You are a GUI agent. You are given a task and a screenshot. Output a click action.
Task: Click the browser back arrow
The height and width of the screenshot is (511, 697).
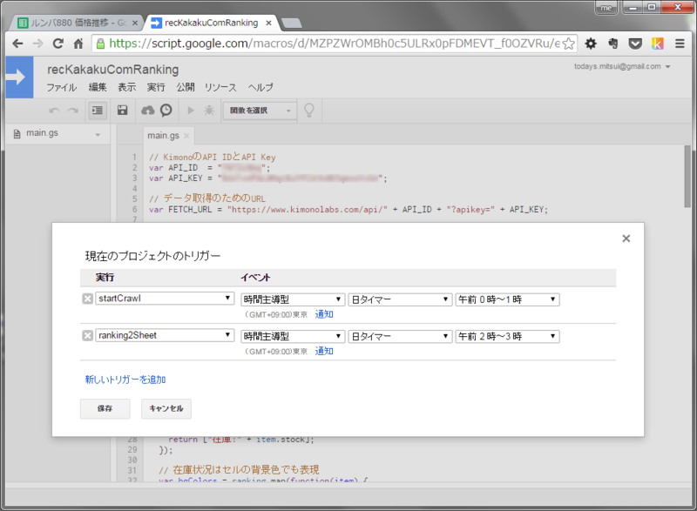(x=17, y=44)
